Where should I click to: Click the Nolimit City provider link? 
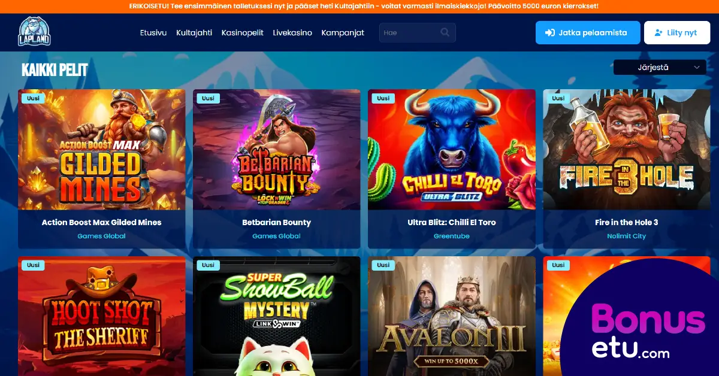point(627,236)
